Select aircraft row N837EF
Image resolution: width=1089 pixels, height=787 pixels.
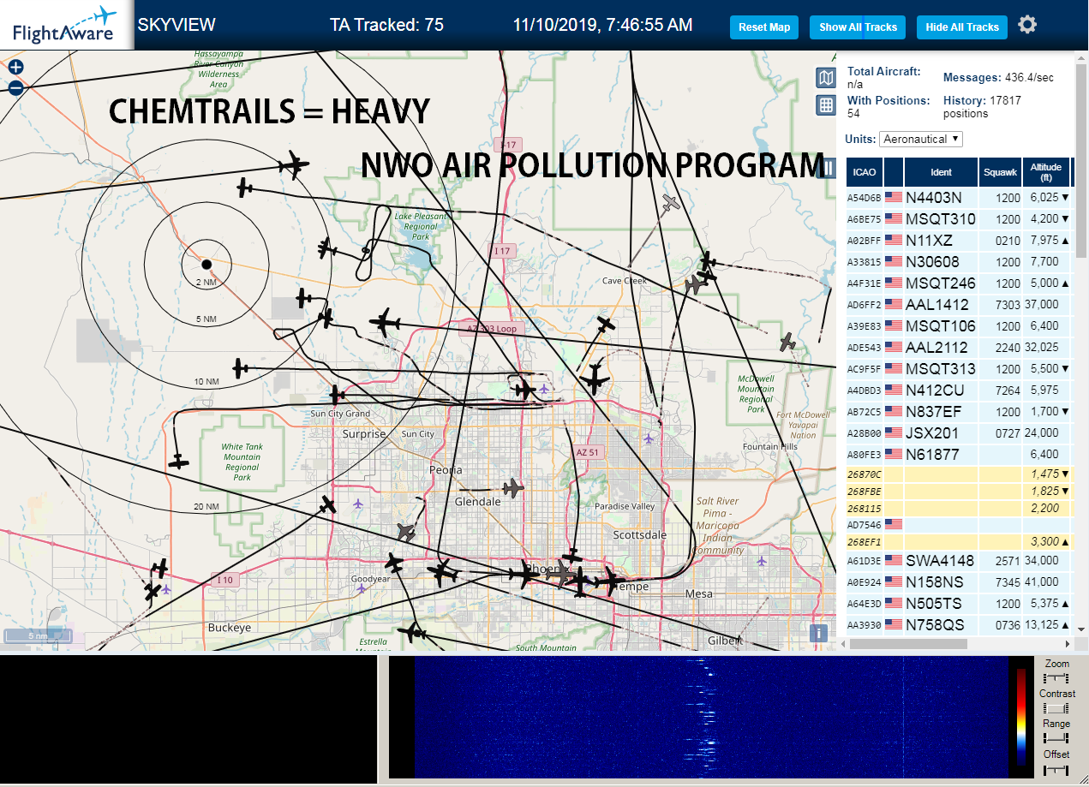959,411
